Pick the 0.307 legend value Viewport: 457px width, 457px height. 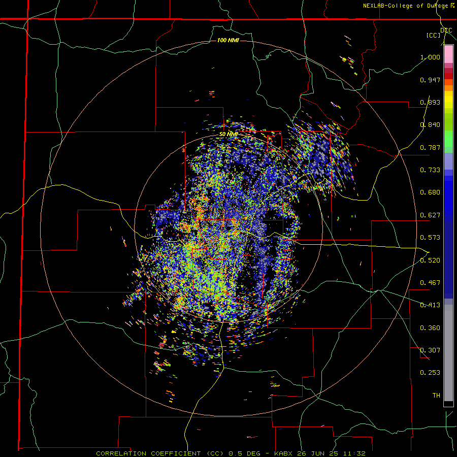(430, 350)
